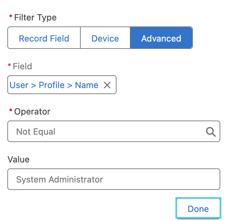Click the magnifier icon in Operator box
This screenshot has width=229, height=221.
click(x=211, y=132)
